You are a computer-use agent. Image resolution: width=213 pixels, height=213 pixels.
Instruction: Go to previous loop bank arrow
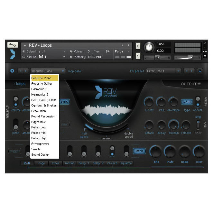click(21, 71)
